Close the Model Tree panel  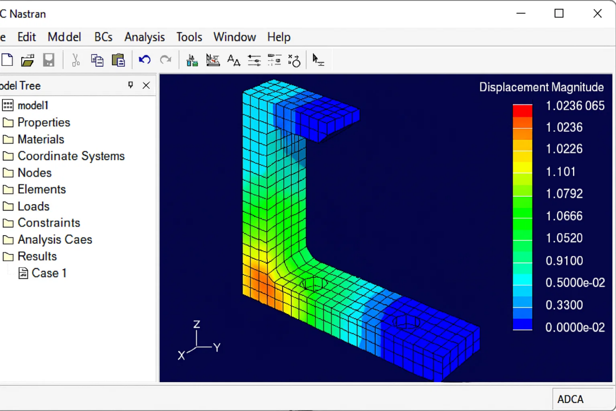pyautogui.click(x=146, y=85)
